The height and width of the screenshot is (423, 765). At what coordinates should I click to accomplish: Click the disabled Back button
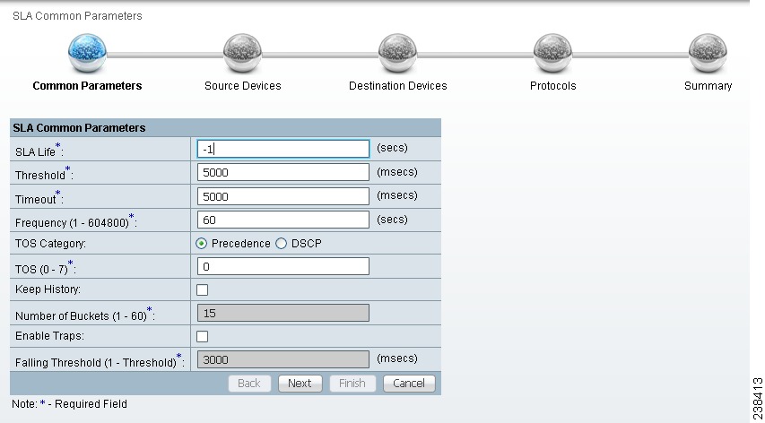click(249, 384)
